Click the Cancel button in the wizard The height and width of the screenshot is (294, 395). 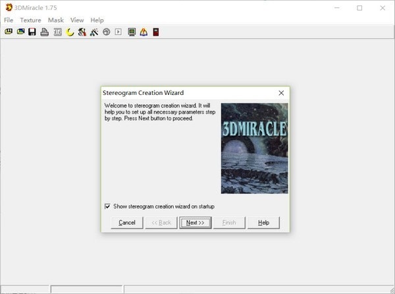127,223
